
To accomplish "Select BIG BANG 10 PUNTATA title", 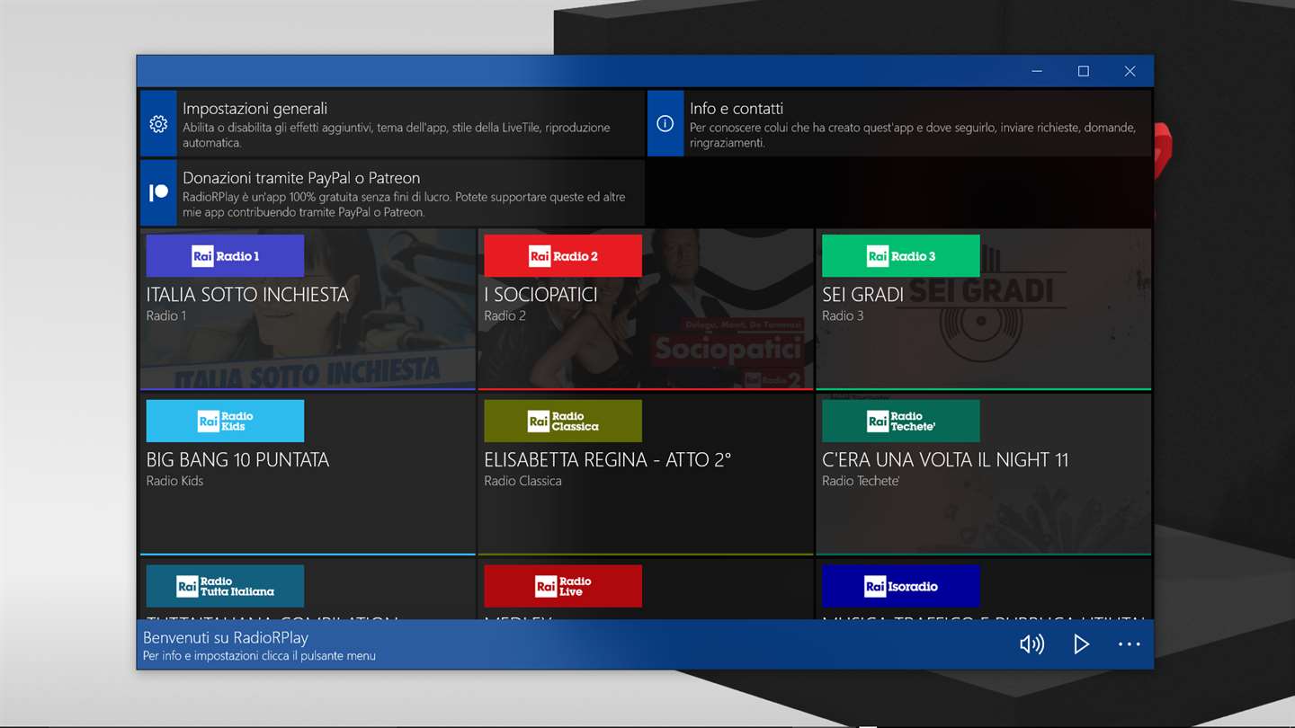I will pos(237,460).
